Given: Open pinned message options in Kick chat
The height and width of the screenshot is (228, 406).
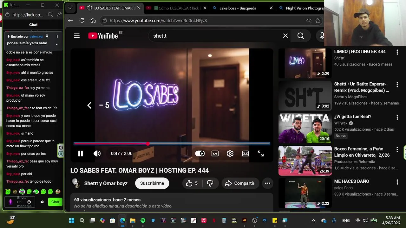Looking at the screenshot, I should point(57,36).
